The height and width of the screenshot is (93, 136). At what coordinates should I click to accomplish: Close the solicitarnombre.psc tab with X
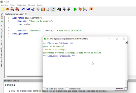pos(26,14)
